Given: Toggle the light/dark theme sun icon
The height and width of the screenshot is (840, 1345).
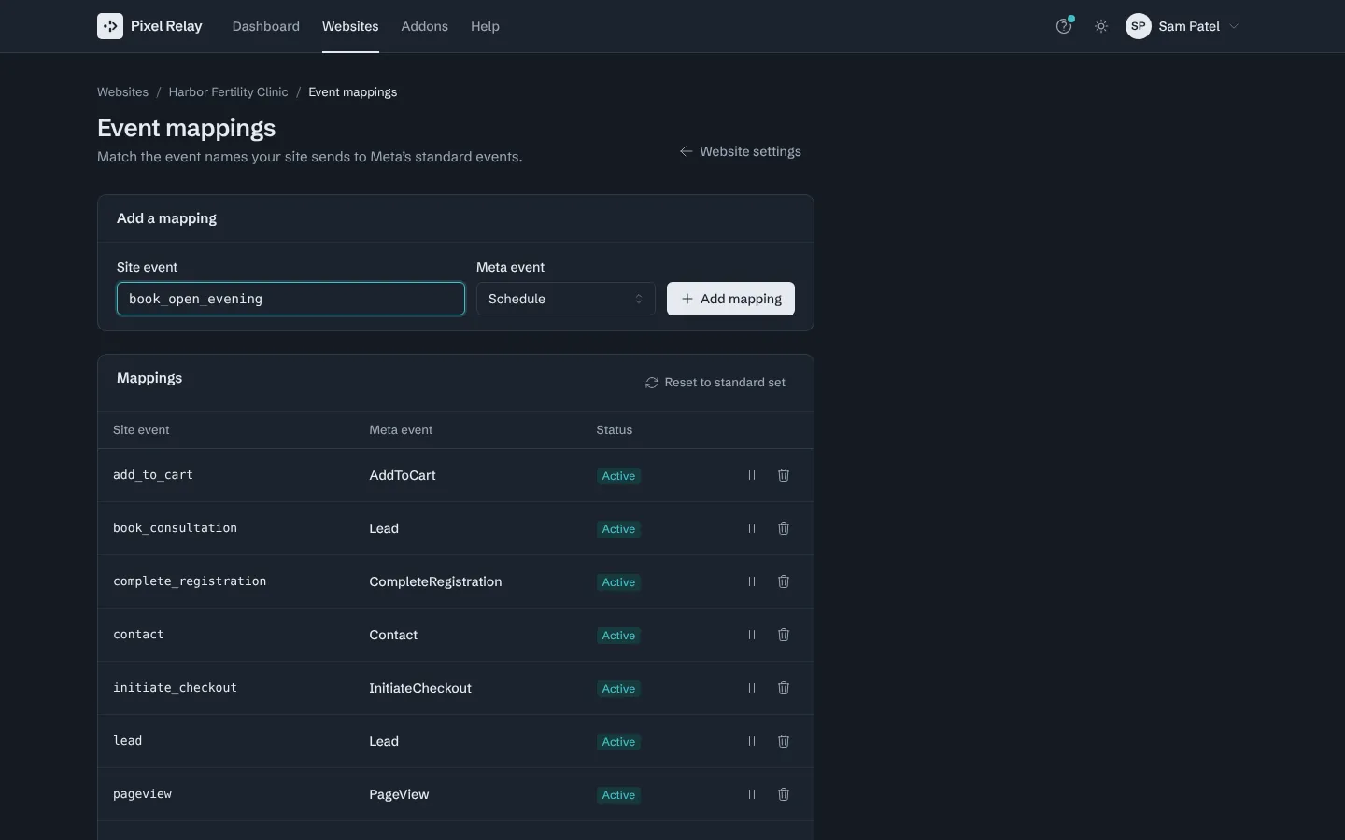Looking at the screenshot, I should [1101, 26].
